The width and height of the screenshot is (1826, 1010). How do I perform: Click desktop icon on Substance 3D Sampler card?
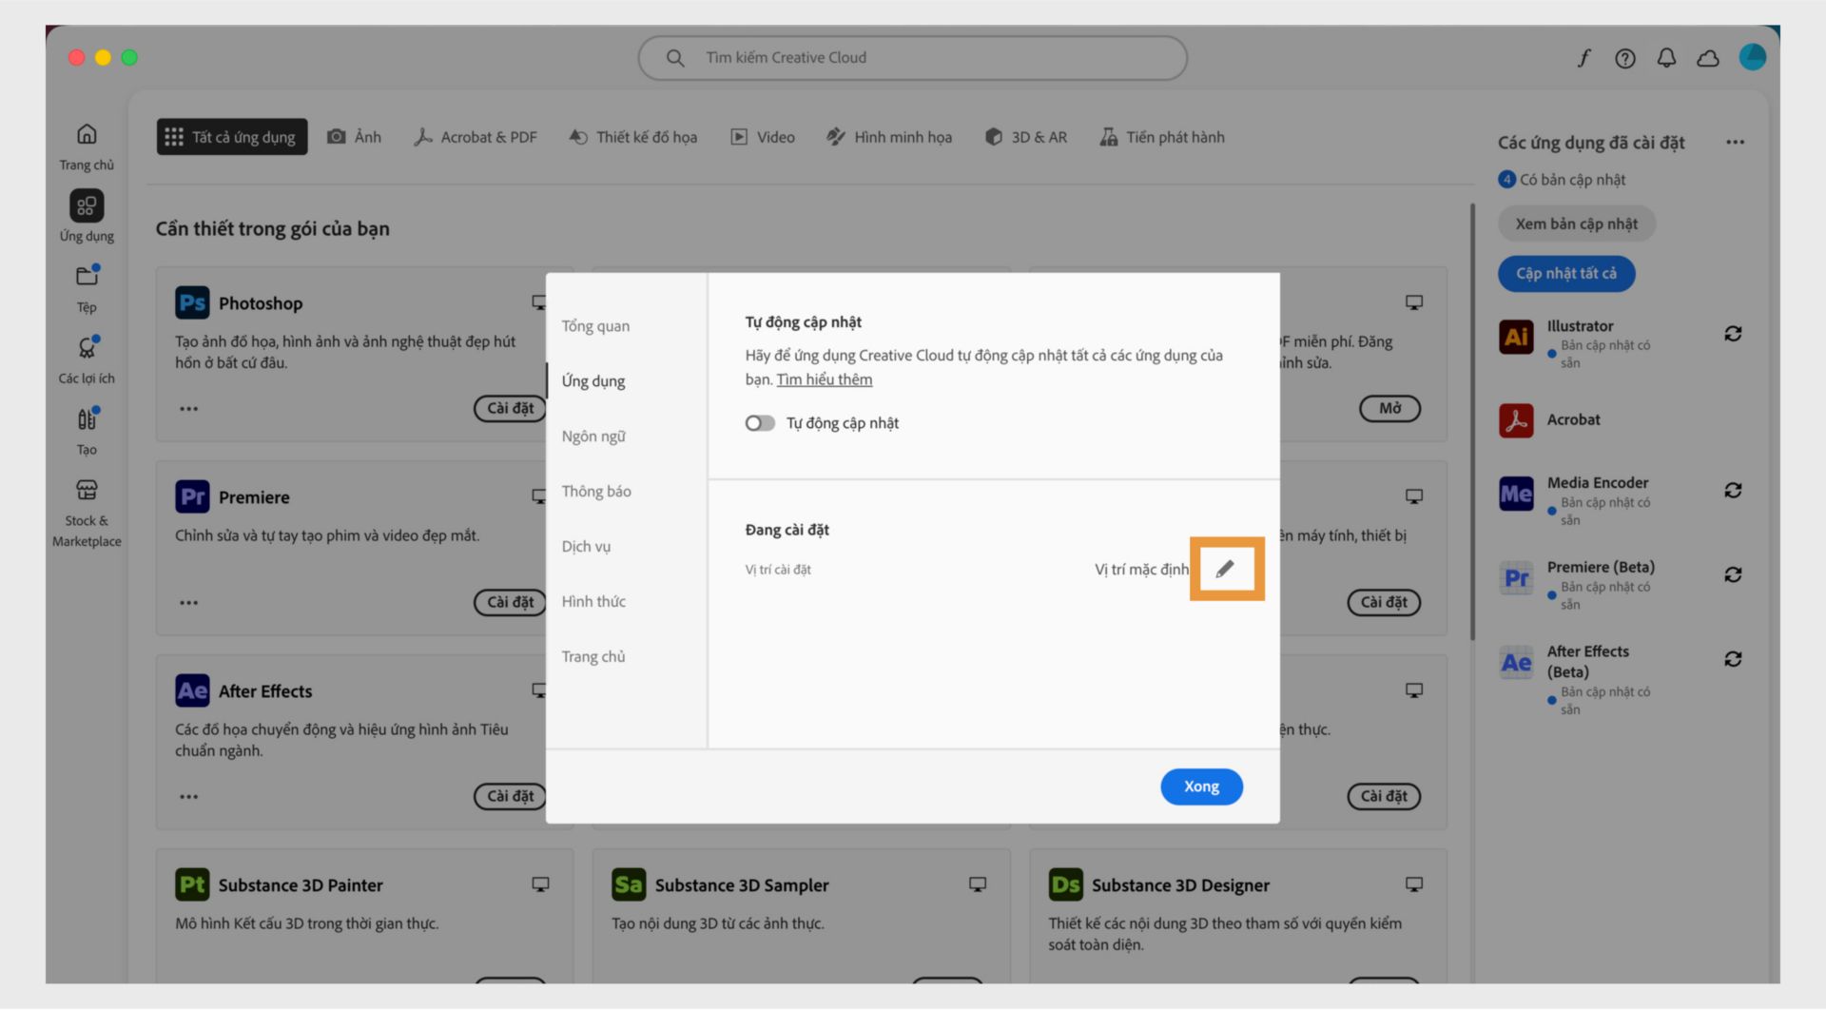click(x=977, y=884)
